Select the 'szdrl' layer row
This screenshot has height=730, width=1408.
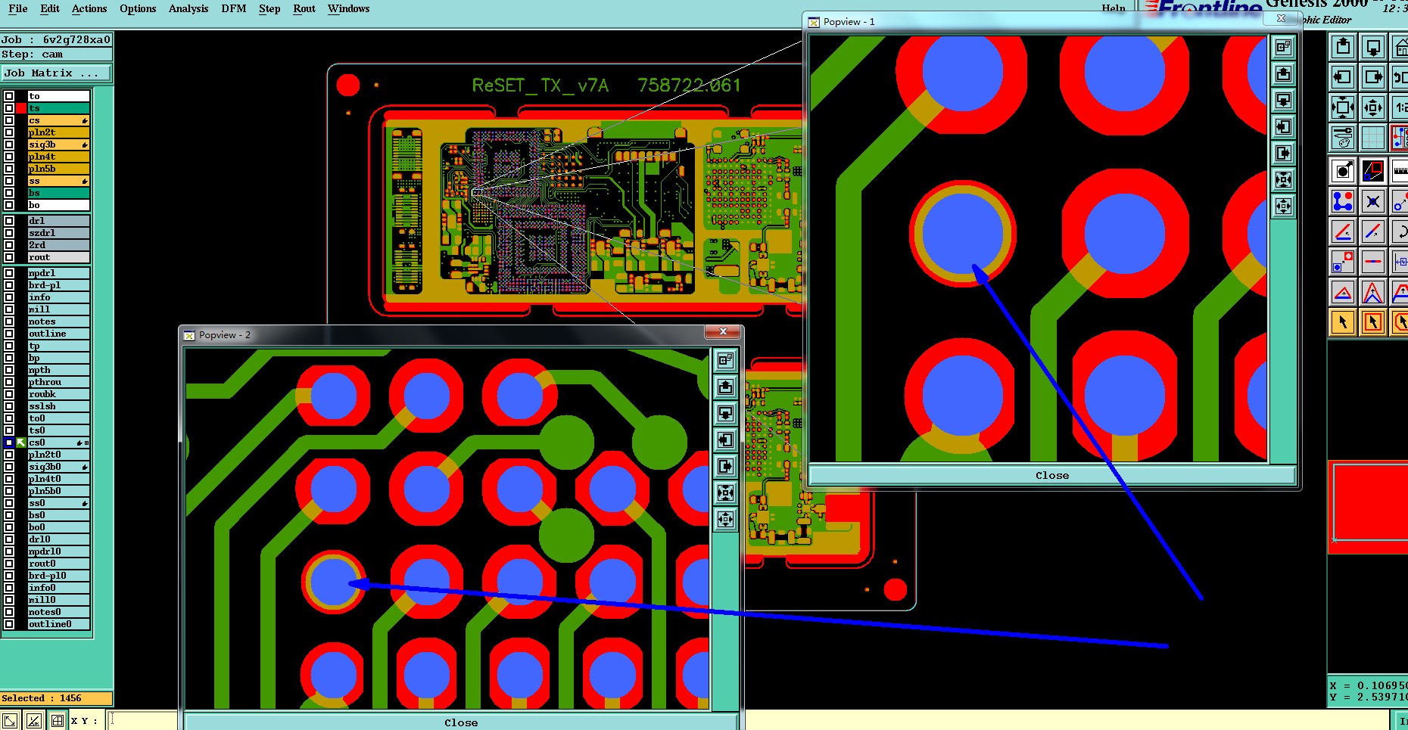58,233
